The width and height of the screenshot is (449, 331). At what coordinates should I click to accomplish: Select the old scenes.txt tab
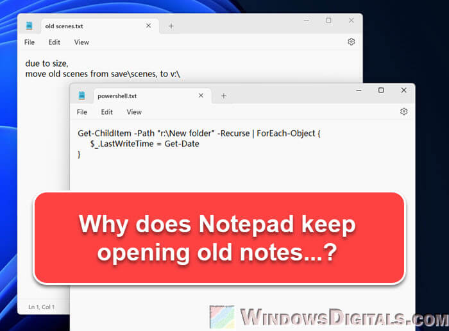click(100, 26)
